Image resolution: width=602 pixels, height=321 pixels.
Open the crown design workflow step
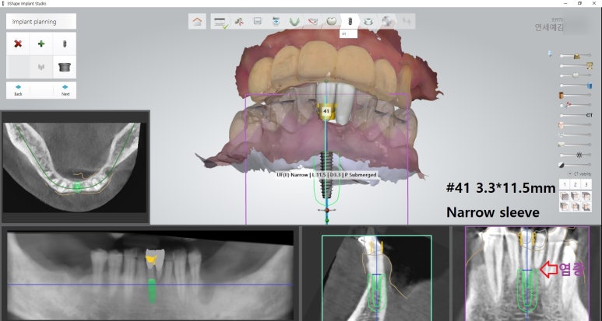(332, 22)
